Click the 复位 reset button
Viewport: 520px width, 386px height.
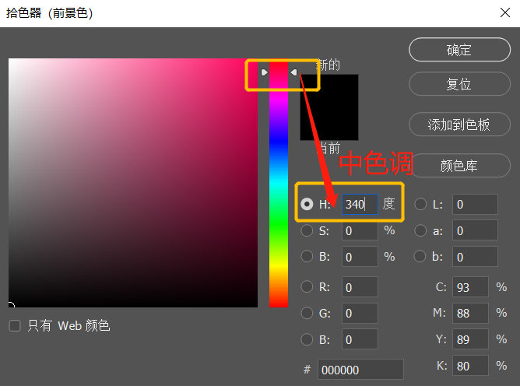tap(459, 84)
